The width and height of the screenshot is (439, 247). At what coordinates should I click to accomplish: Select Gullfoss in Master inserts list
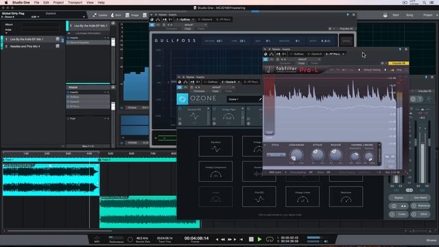point(88,97)
